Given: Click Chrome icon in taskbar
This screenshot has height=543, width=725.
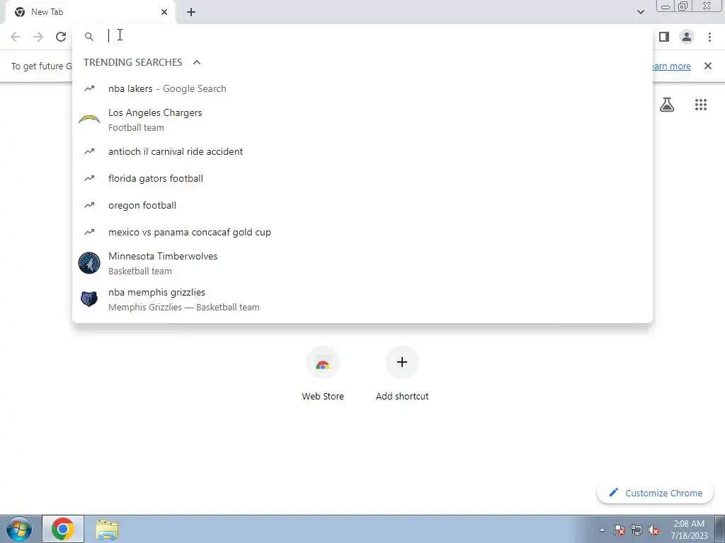Looking at the screenshot, I should coord(63,529).
